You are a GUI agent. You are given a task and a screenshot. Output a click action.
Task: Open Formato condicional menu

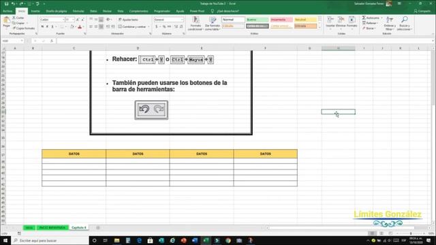pyautogui.click(x=196, y=23)
